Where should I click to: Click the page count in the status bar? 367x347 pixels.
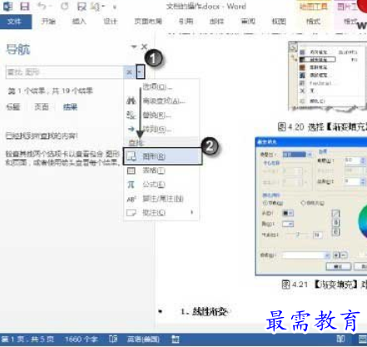click(27, 340)
